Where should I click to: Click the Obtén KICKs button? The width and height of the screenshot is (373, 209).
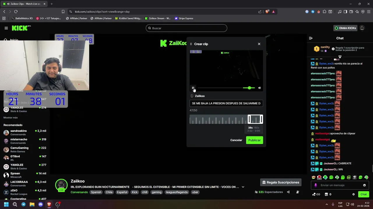345,28
